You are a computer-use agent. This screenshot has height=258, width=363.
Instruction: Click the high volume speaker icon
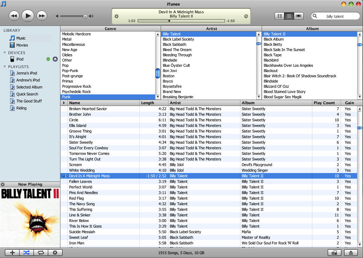(91, 16)
